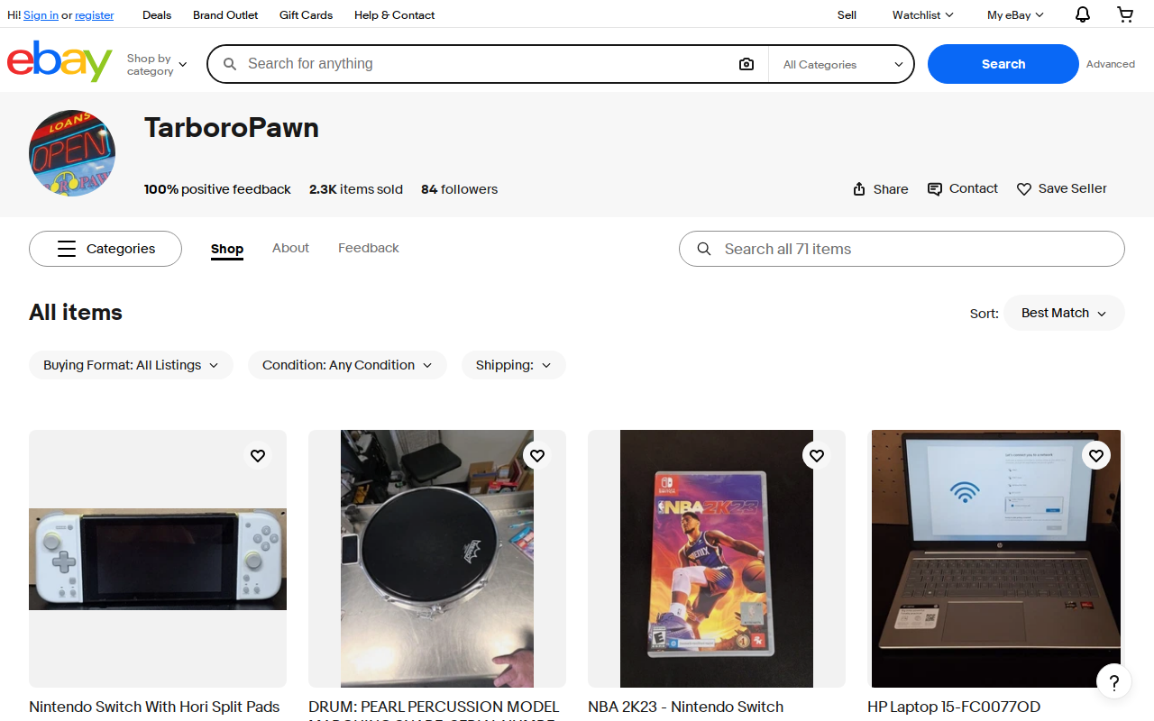Open the notifications bell
Image resolution: width=1154 pixels, height=721 pixels.
tap(1083, 14)
